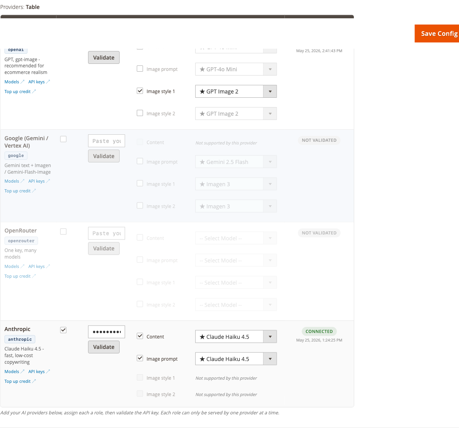Validate the Anthropic API key
The image size is (459, 428).
(104, 347)
